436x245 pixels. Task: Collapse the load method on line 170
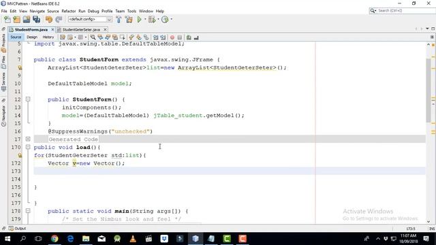click(28, 147)
